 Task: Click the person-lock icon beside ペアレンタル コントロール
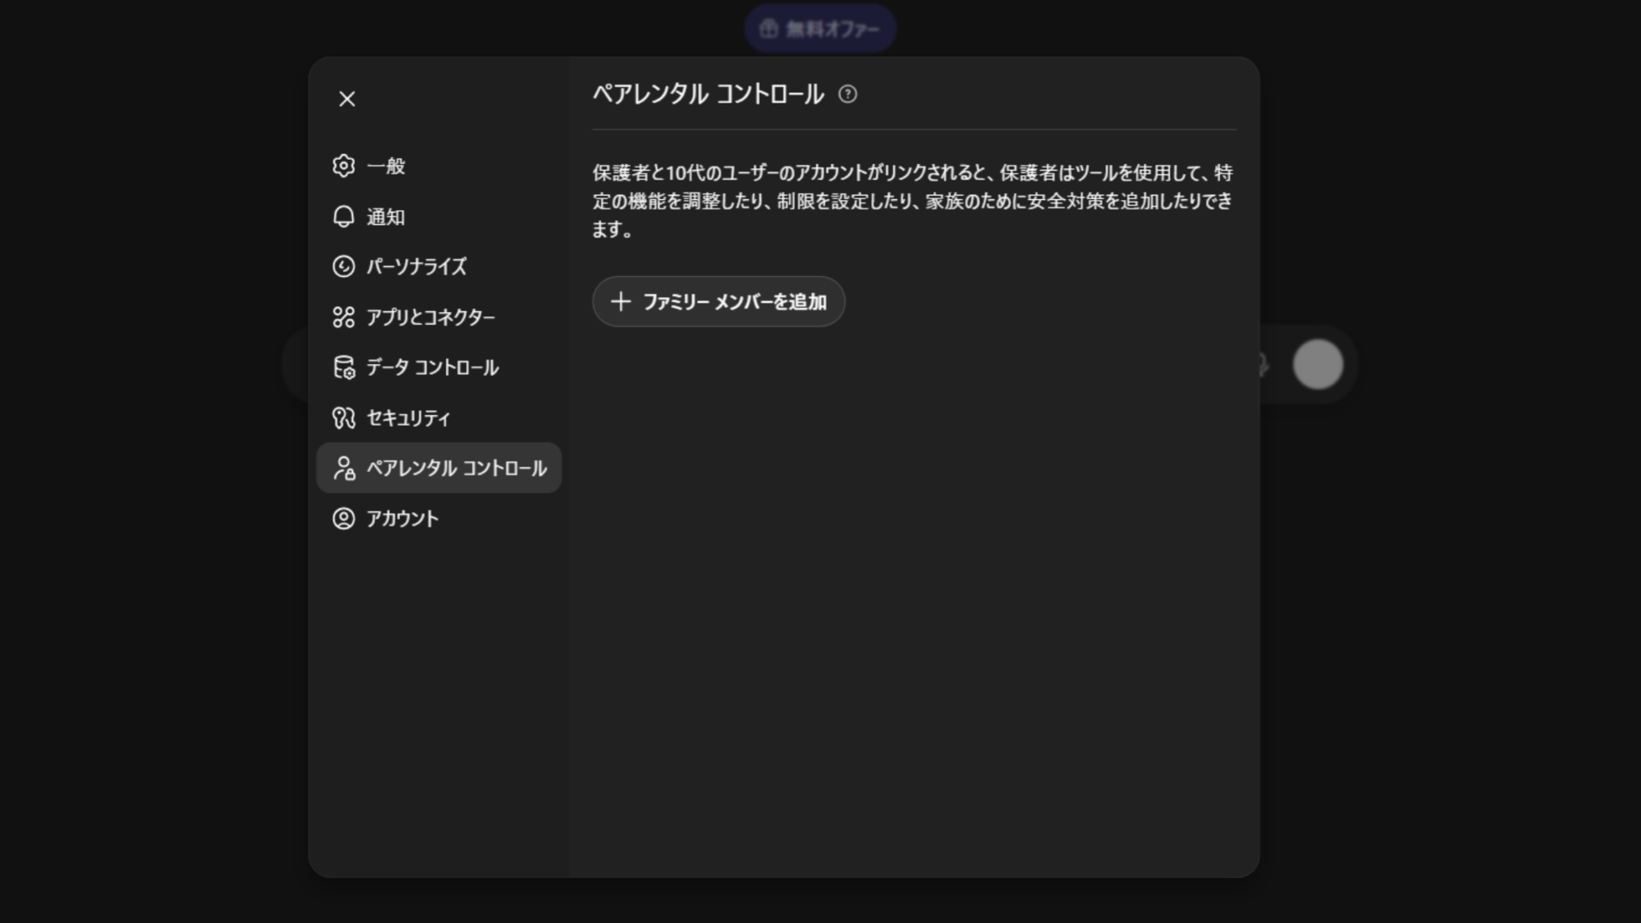(344, 468)
